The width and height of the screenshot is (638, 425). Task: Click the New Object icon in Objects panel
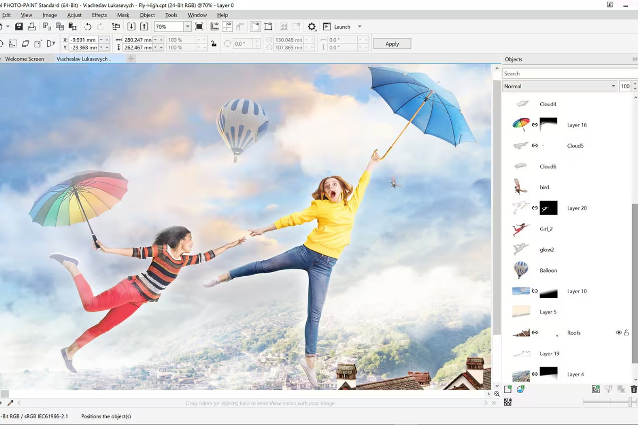[x=508, y=389]
